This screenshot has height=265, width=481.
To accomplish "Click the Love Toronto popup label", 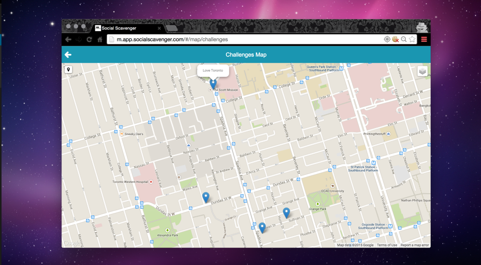I will click(x=213, y=70).
